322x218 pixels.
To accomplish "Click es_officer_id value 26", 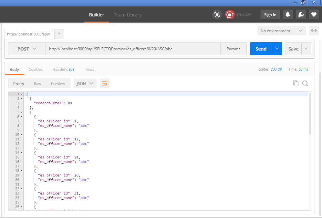I will click(76, 175).
